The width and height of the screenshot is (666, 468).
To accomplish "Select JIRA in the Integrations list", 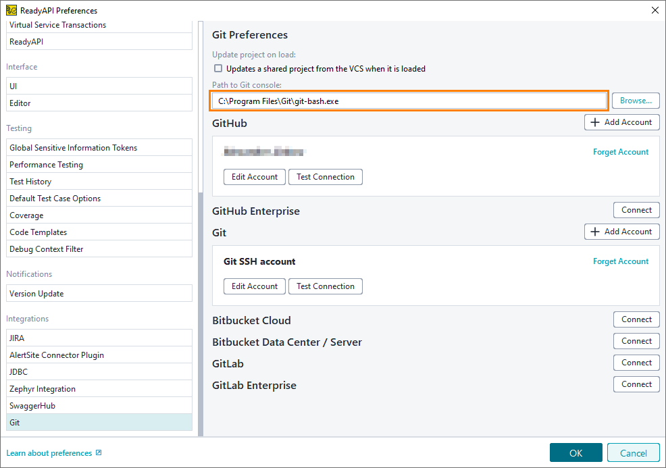I will (x=99, y=338).
